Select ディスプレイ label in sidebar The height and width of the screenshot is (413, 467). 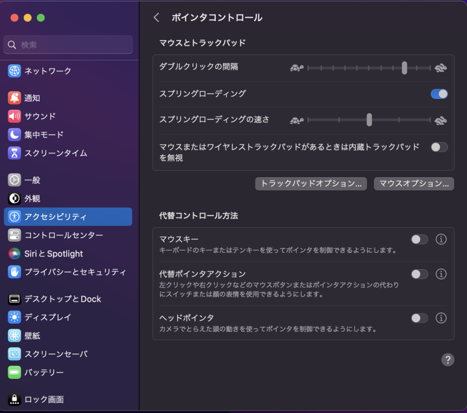(48, 317)
